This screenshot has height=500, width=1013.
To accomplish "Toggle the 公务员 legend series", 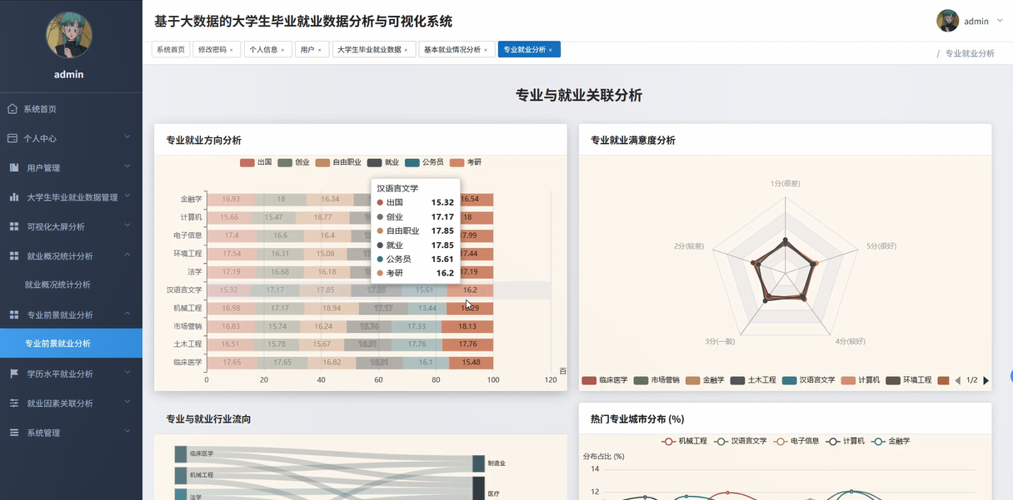I will tap(424, 162).
